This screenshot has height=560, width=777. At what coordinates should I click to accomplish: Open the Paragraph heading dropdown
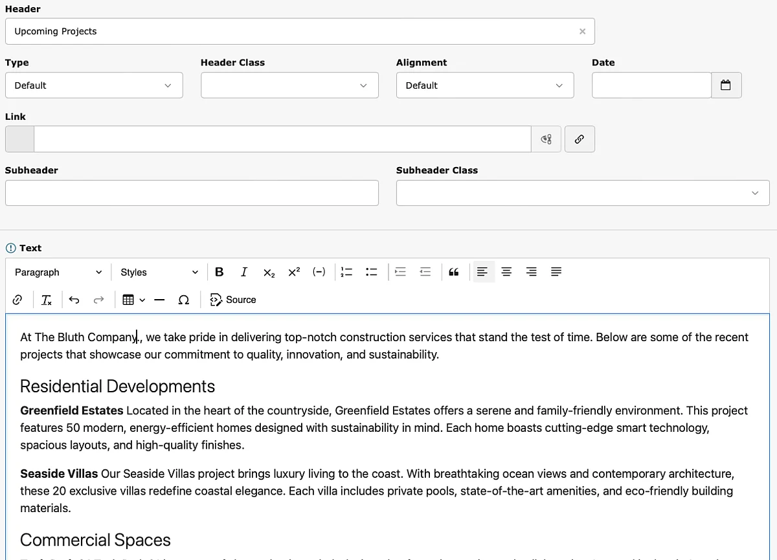pyautogui.click(x=58, y=272)
